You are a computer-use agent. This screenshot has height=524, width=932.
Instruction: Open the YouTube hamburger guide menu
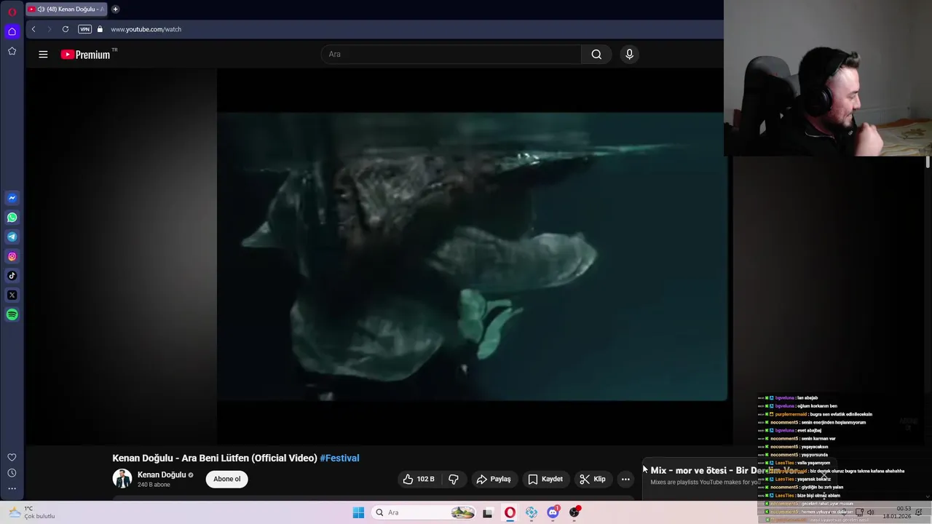[x=43, y=55]
